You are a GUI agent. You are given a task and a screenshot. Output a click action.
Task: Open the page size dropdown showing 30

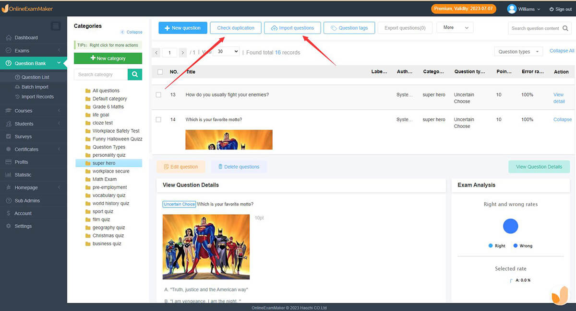point(226,51)
